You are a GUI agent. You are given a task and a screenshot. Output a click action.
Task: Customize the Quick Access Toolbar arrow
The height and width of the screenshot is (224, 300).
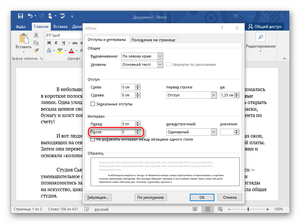point(72,17)
